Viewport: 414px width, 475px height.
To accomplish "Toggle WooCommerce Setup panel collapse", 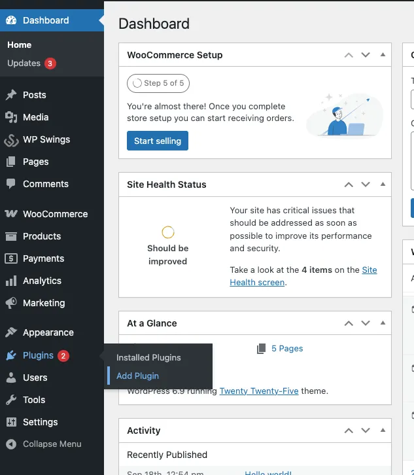I will coord(383,55).
